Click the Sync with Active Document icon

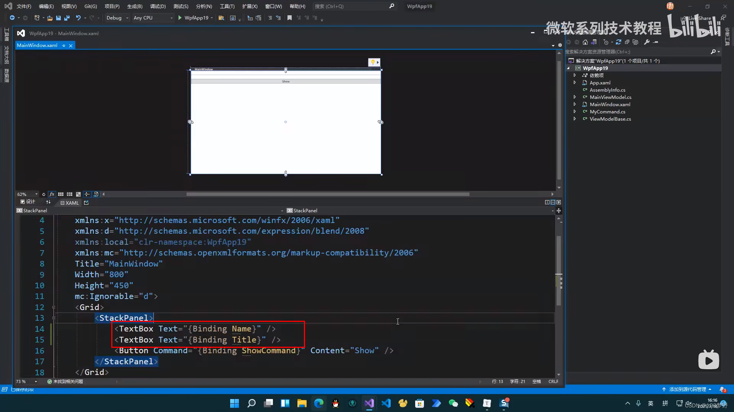pyautogui.click(x=619, y=42)
